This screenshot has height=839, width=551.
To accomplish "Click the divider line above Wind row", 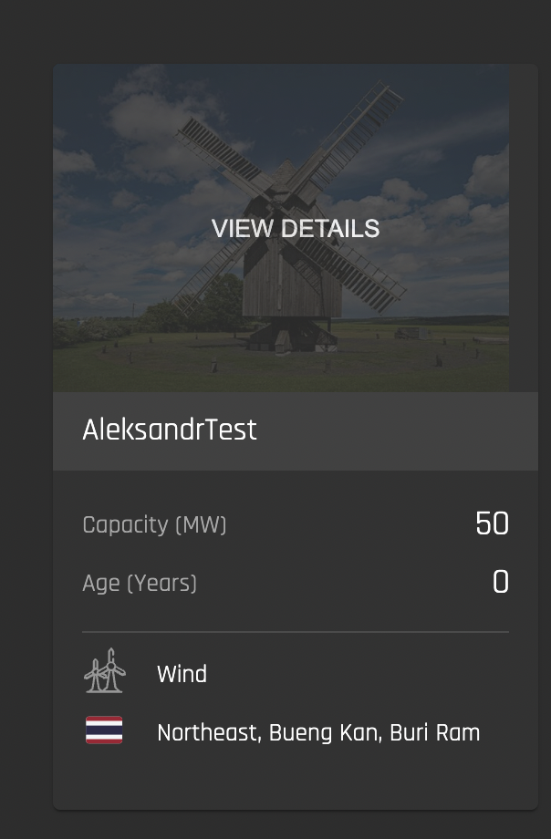I will pos(296,632).
